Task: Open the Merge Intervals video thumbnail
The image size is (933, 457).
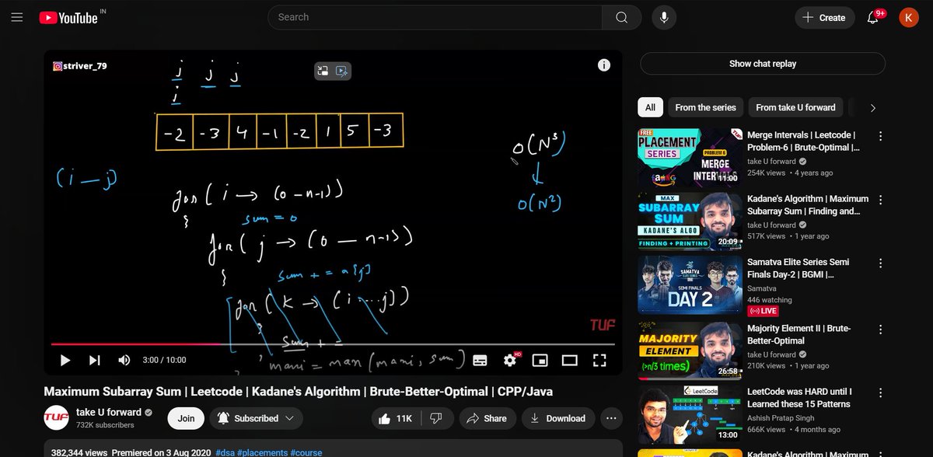Action: (689, 156)
